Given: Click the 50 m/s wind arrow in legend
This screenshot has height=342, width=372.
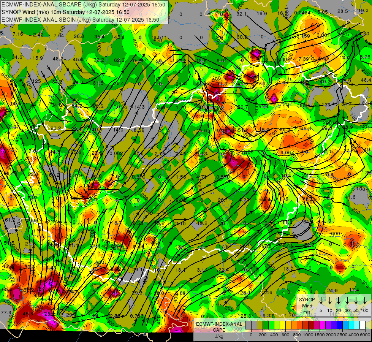Looking at the screenshot, I should 356,301.
